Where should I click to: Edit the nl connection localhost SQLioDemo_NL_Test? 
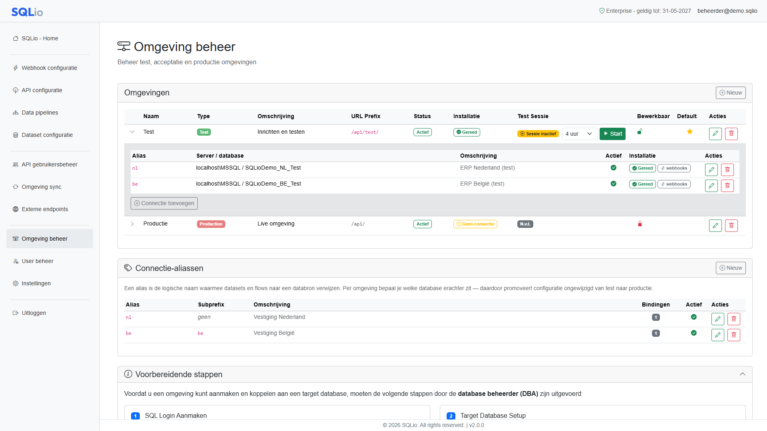pos(711,170)
